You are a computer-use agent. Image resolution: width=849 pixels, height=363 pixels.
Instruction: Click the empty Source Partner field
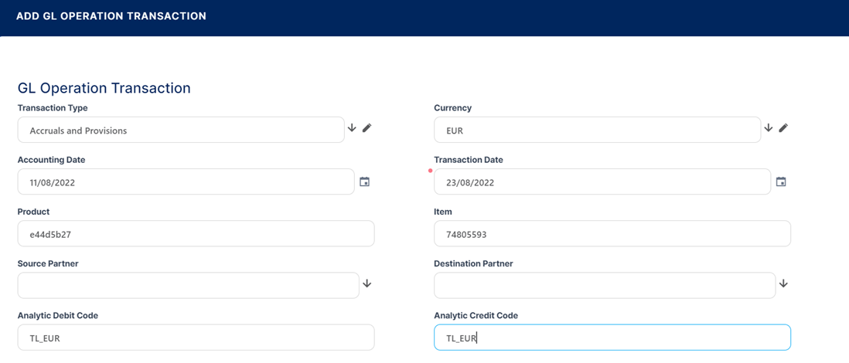click(x=188, y=285)
